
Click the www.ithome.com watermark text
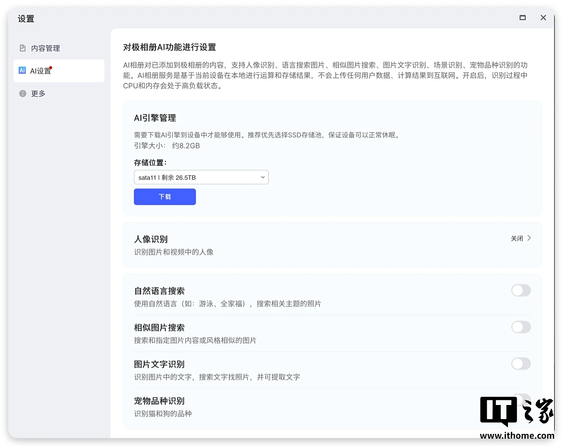click(x=517, y=435)
